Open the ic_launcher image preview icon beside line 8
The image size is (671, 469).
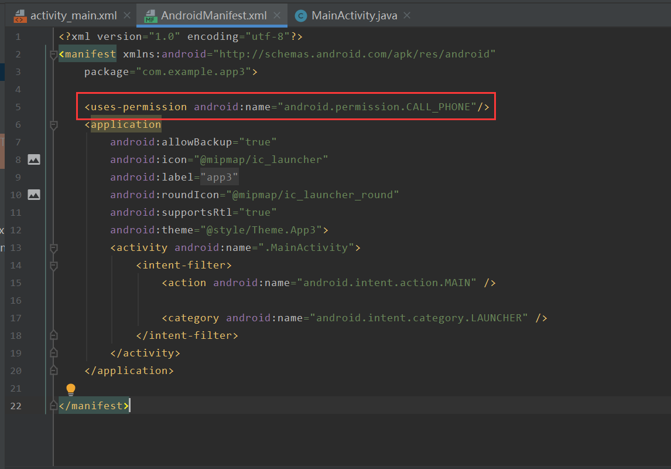pos(35,159)
